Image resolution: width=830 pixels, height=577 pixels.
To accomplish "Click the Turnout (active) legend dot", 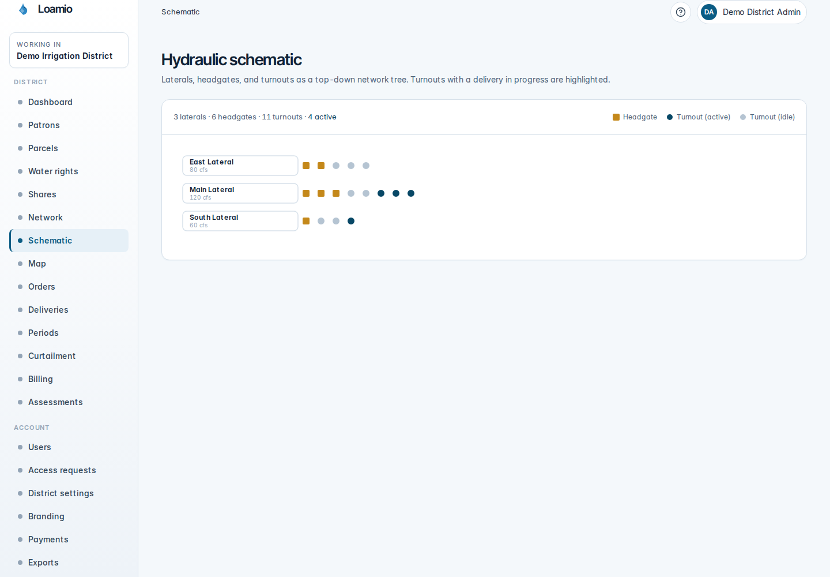I will pos(670,117).
